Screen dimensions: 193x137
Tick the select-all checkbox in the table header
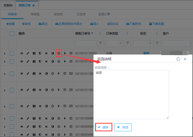(x=12, y=34)
